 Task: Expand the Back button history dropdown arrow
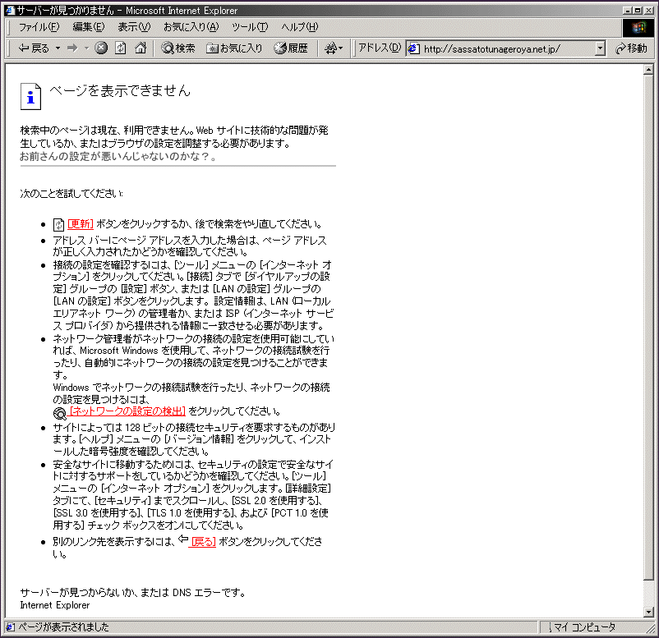pyautogui.click(x=58, y=48)
